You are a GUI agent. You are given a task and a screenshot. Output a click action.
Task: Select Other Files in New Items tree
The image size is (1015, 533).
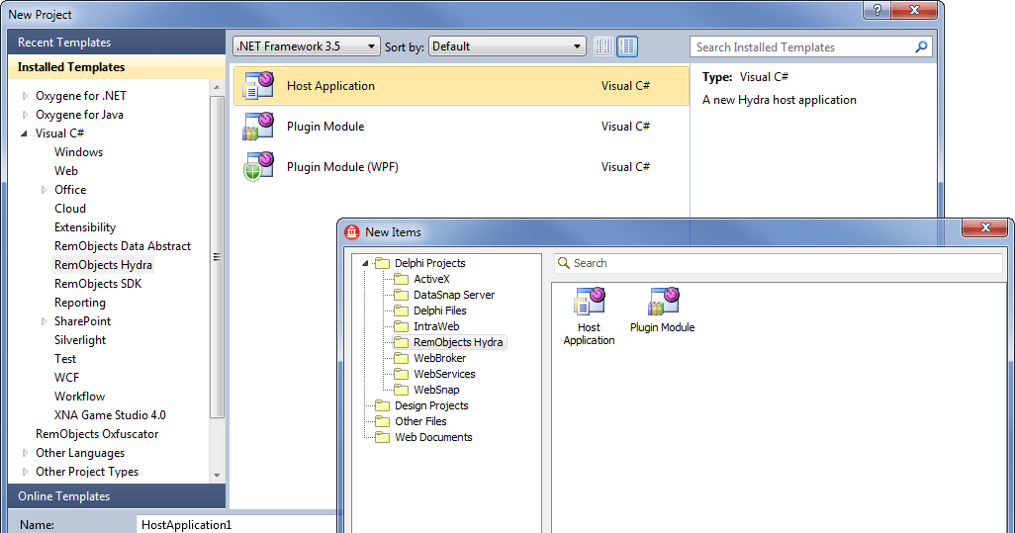click(x=420, y=421)
